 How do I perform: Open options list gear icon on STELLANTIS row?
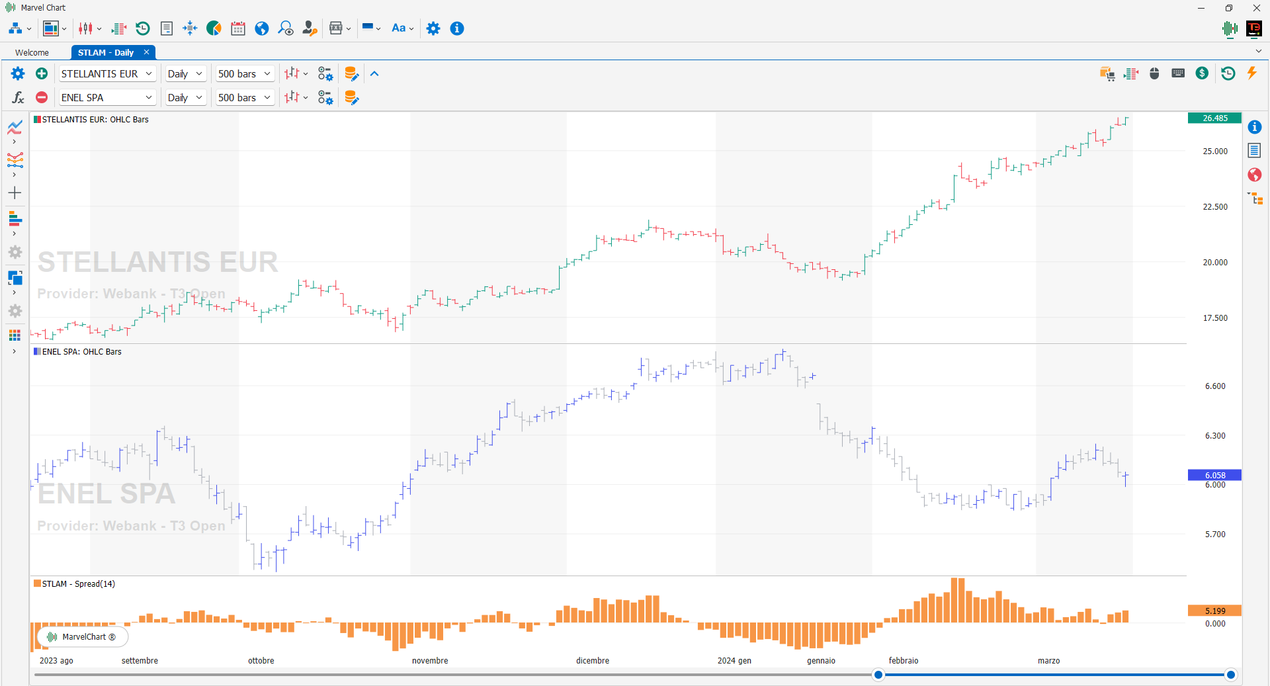(325, 73)
